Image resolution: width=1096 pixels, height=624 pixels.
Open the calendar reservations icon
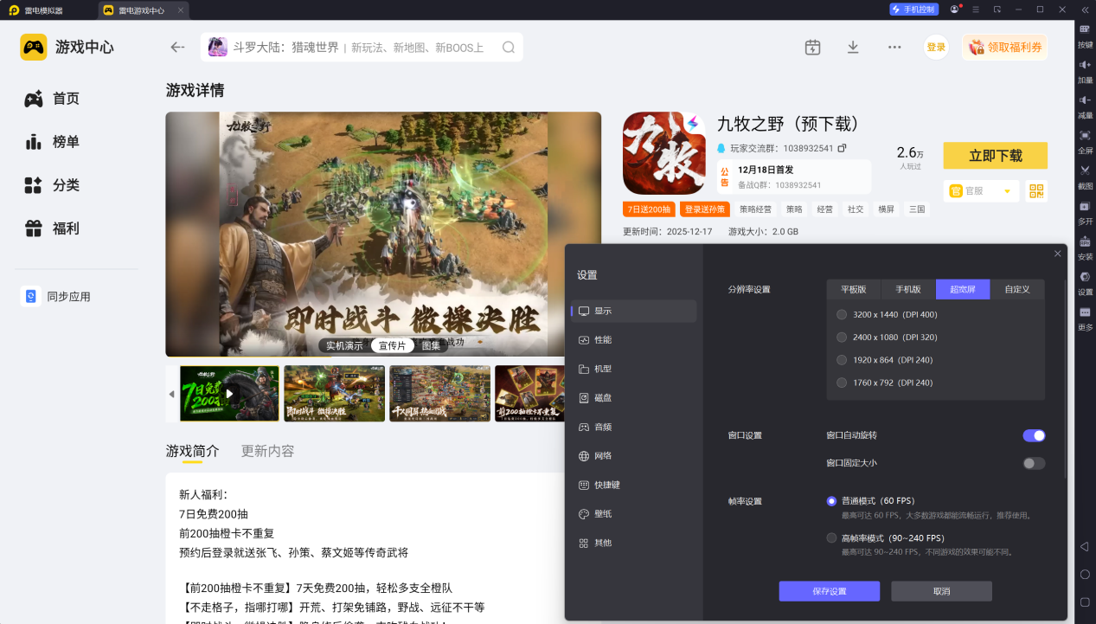(x=812, y=47)
